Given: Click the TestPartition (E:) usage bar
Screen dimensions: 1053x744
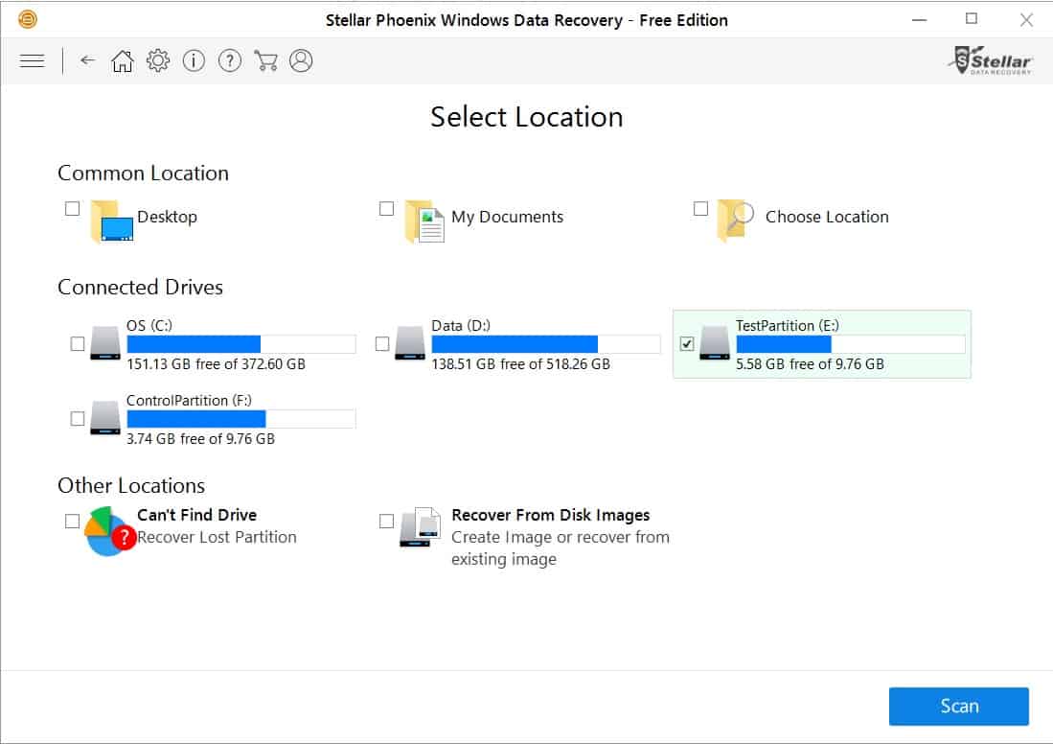Looking at the screenshot, I should point(851,344).
